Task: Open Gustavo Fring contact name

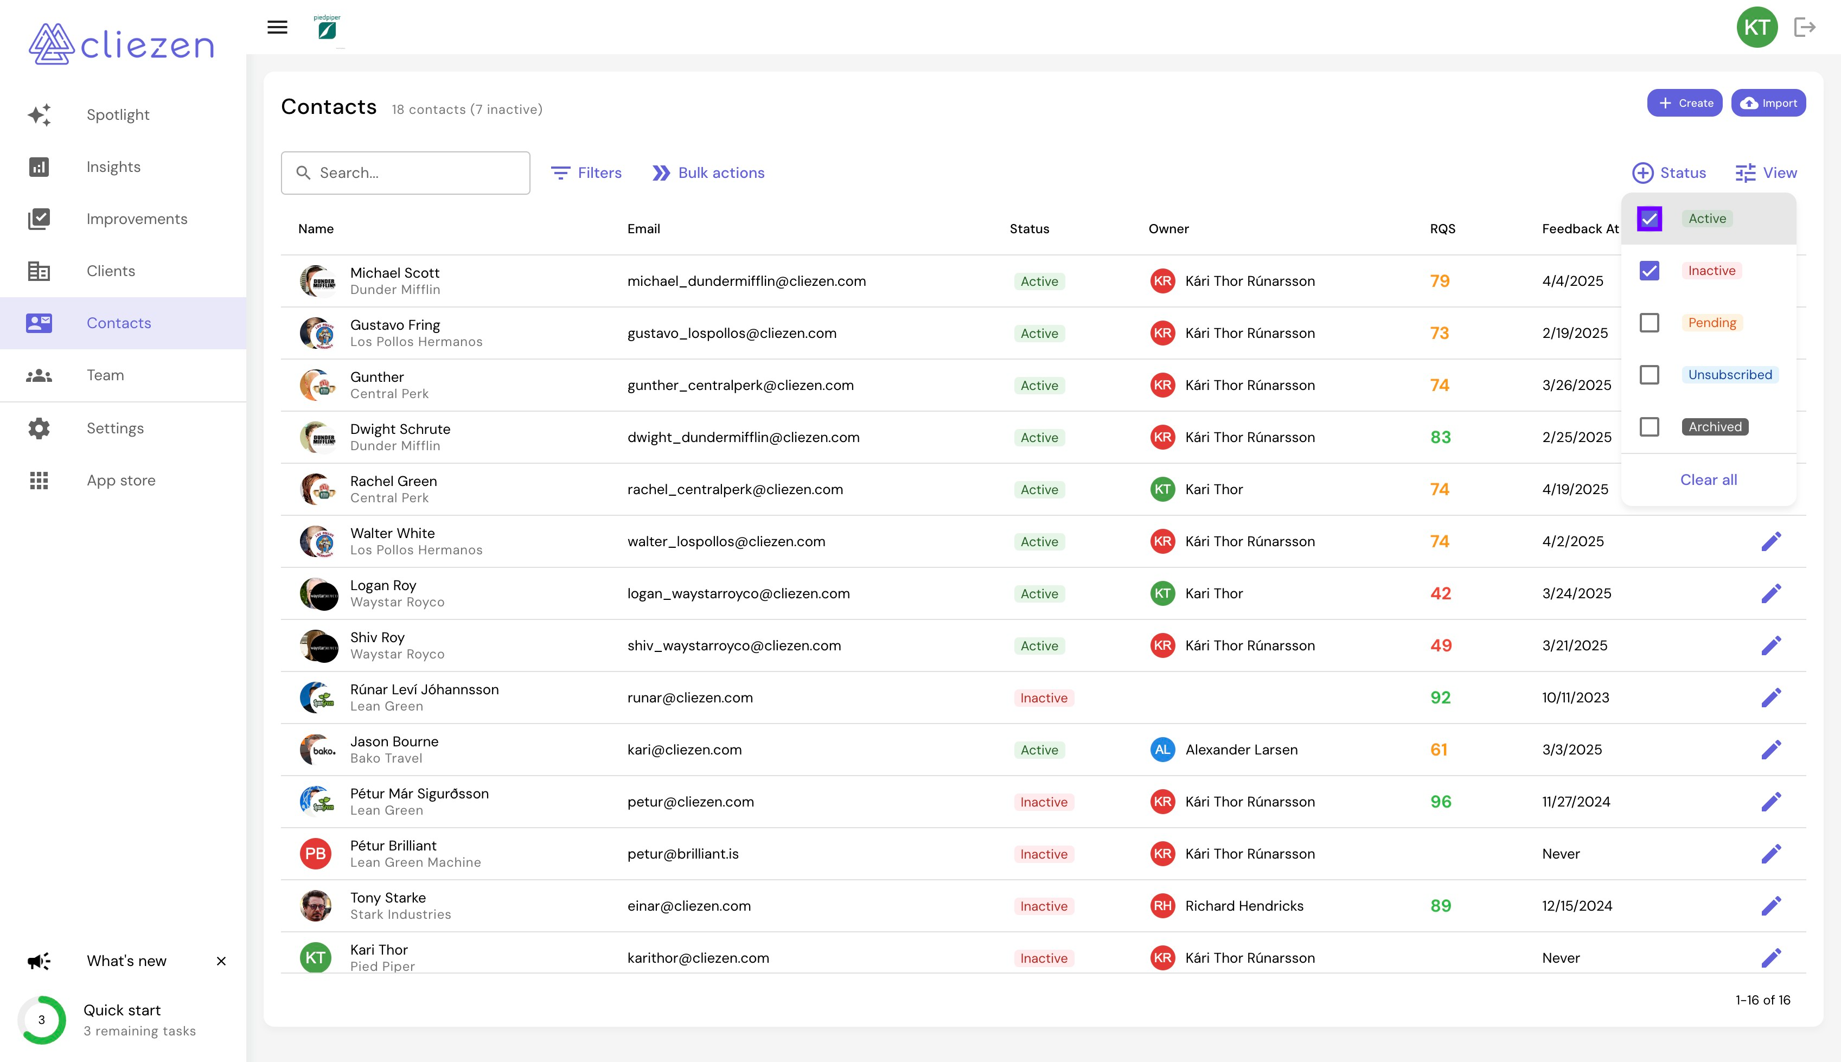Action: pos(394,324)
